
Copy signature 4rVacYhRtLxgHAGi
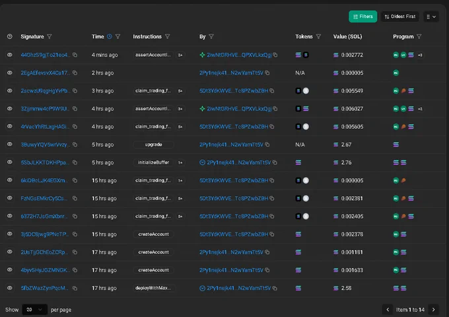[75, 126]
